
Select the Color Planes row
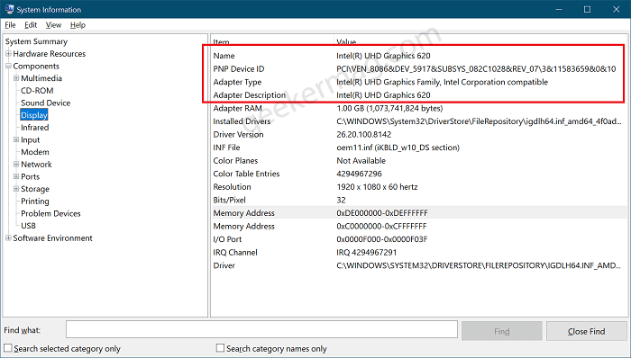click(419, 160)
